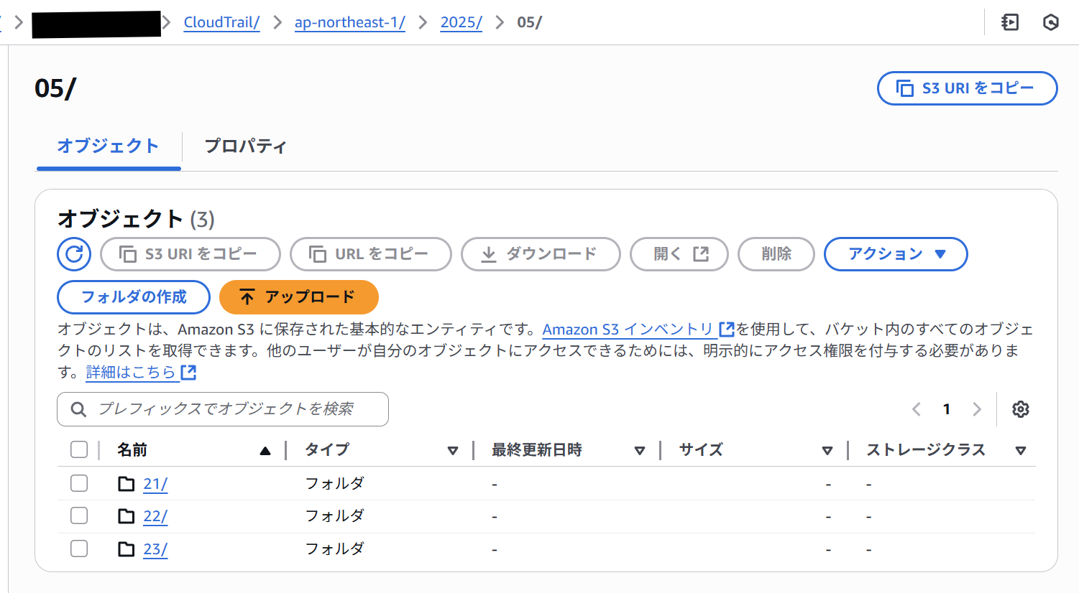Sort by ストレージクラス column arrow
1079x593 pixels.
point(1021,451)
